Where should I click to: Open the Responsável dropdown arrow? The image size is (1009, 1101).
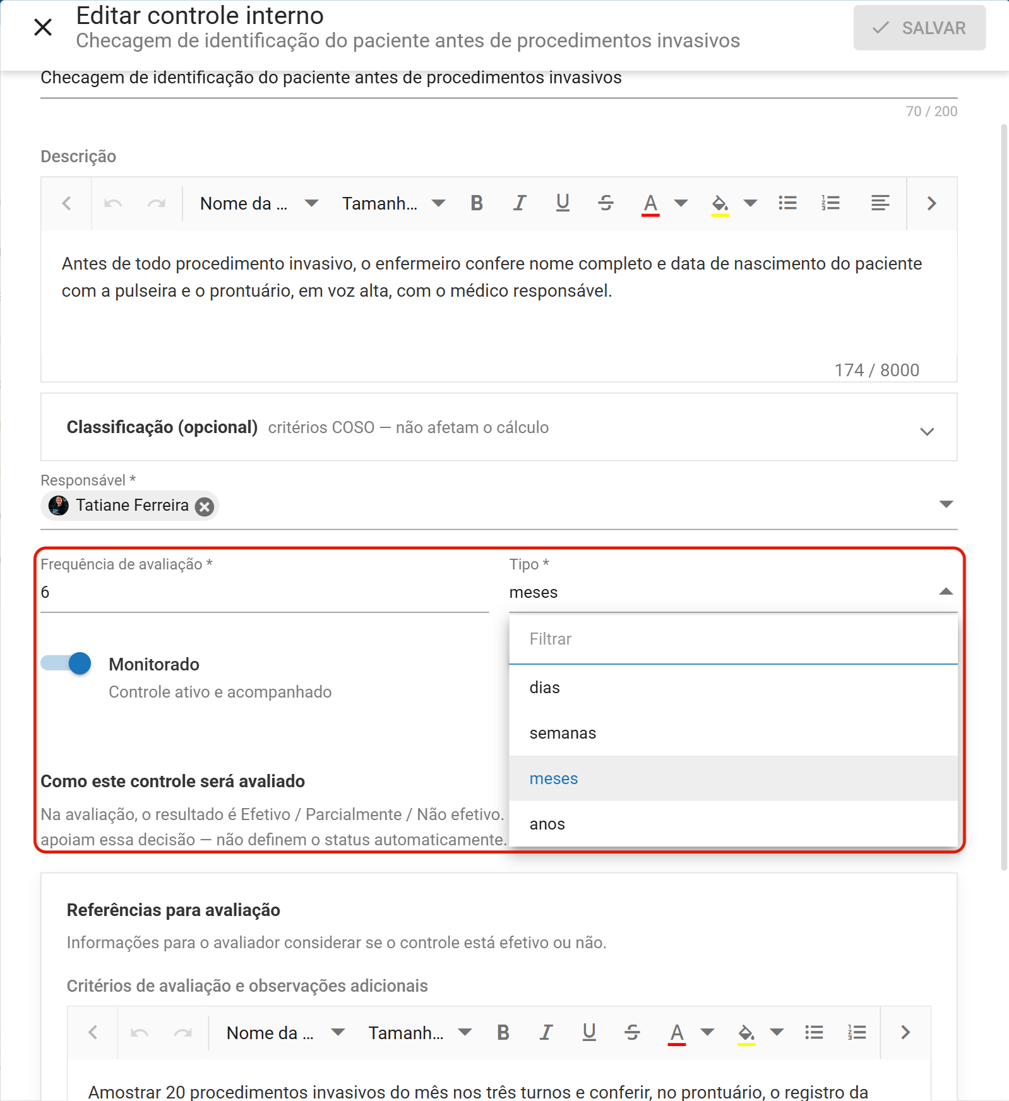[x=946, y=504]
